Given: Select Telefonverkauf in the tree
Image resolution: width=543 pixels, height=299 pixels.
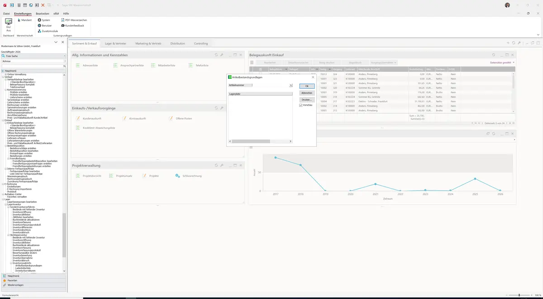Looking at the screenshot, I should tap(17, 87).
